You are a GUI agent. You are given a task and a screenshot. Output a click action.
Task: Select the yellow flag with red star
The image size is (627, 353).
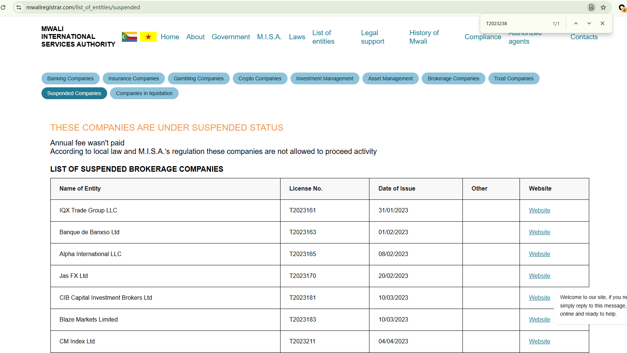pyautogui.click(x=148, y=37)
